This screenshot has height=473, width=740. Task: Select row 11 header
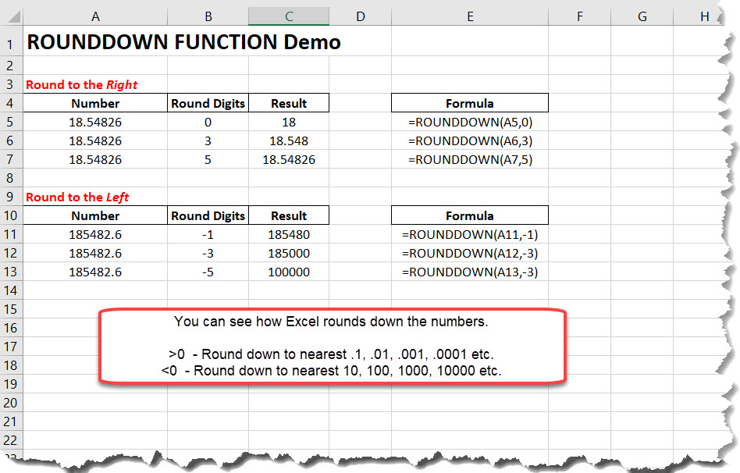point(10,234)
